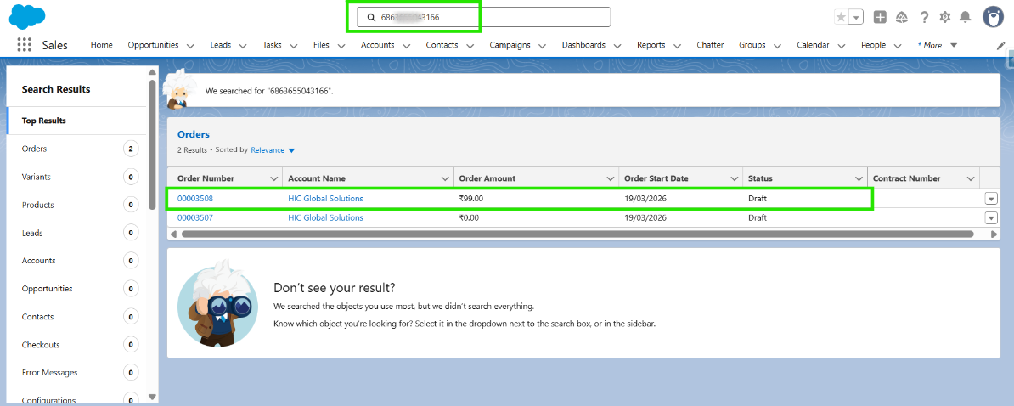
Task: Go to the Home tab
Action: tap(102, 45)
